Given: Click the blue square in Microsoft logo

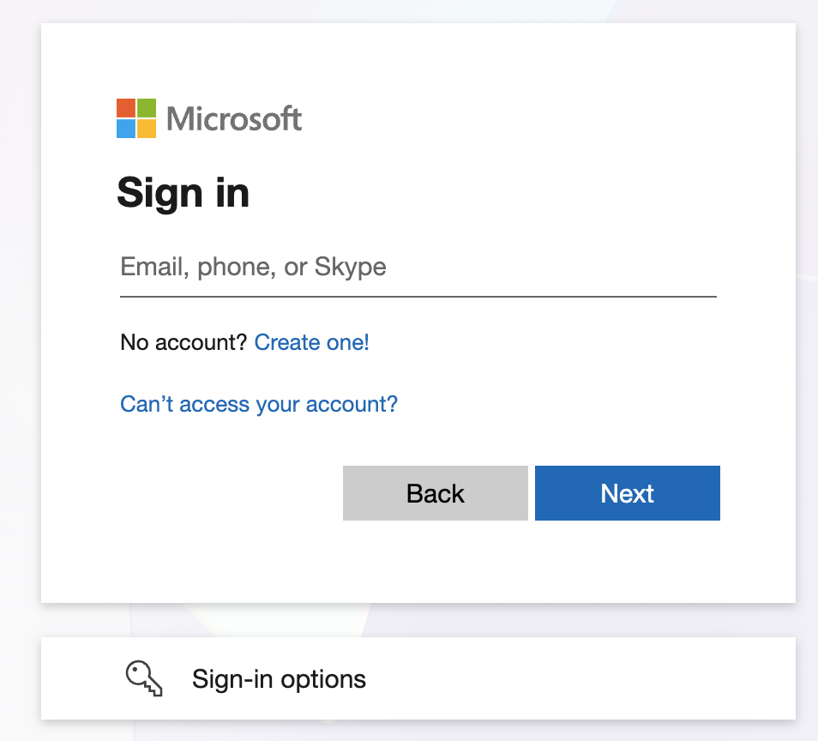Looking at the screenshot, I should [x=126, y=129].
